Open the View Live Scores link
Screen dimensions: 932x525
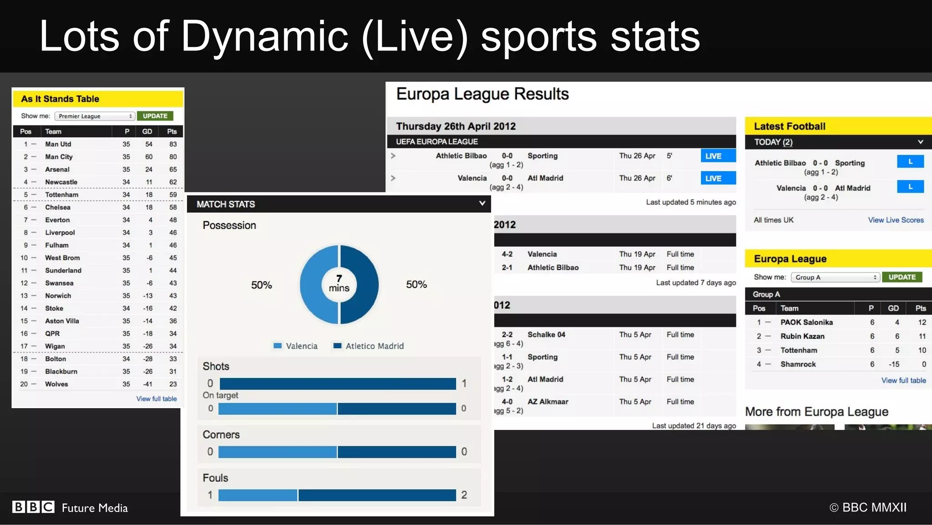(896, 220)
